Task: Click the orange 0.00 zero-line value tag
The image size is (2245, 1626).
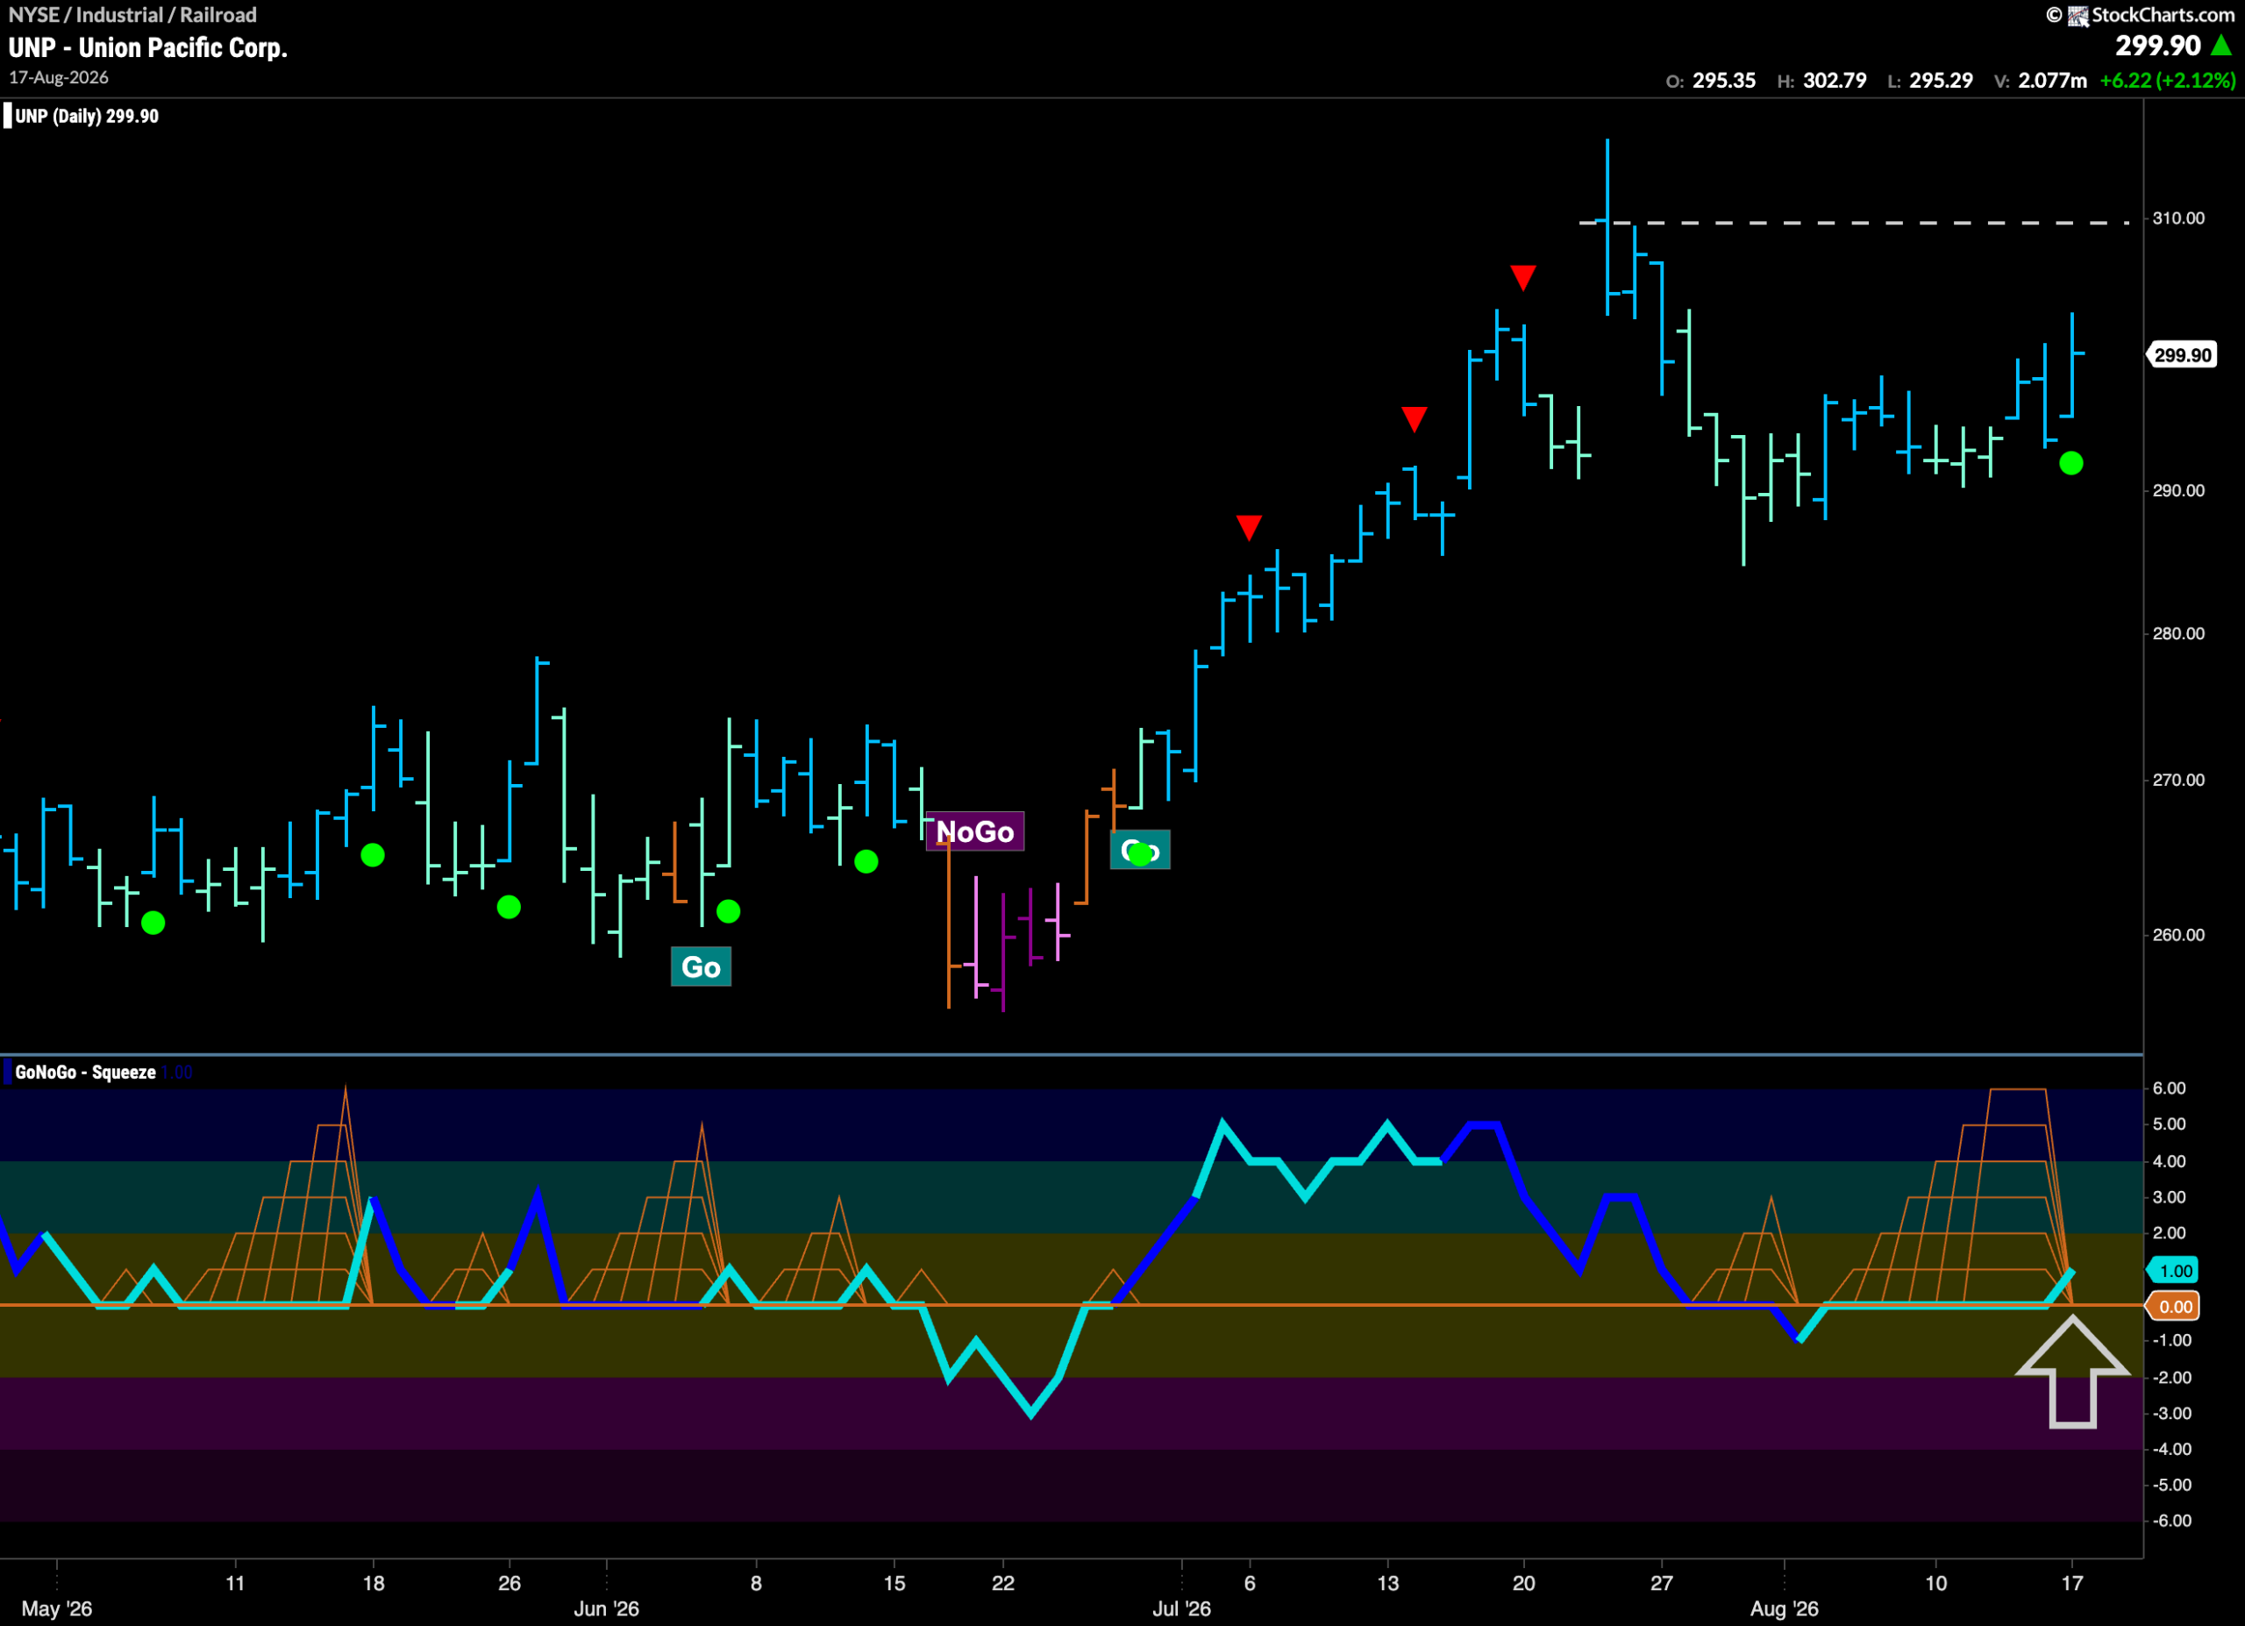Action: click(x=2174, y=1308)
